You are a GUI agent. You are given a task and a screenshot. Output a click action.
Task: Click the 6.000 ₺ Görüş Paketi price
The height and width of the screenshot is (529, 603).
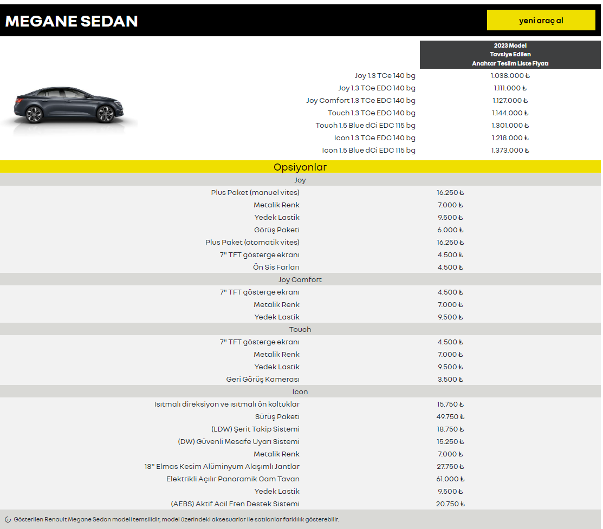click(x=450, y=230)
